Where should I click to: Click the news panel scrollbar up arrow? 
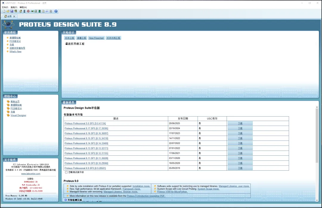[x=317, y=107]
